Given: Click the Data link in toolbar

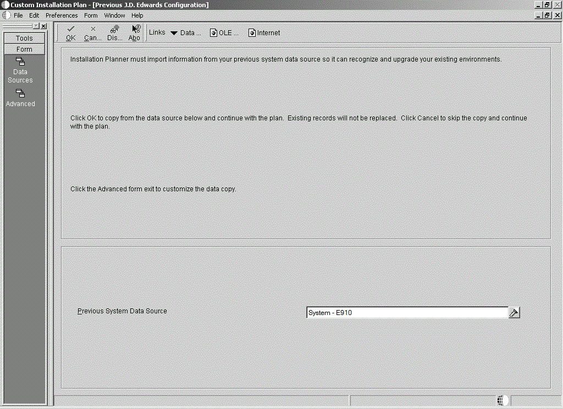Looking at the screenshot, I should pos(190,32).
